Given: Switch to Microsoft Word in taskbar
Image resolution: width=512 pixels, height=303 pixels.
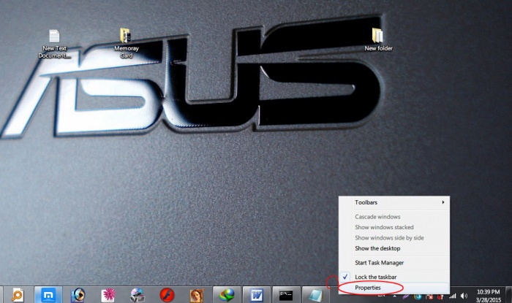Looking at the screenshot, I should [256, 295].
